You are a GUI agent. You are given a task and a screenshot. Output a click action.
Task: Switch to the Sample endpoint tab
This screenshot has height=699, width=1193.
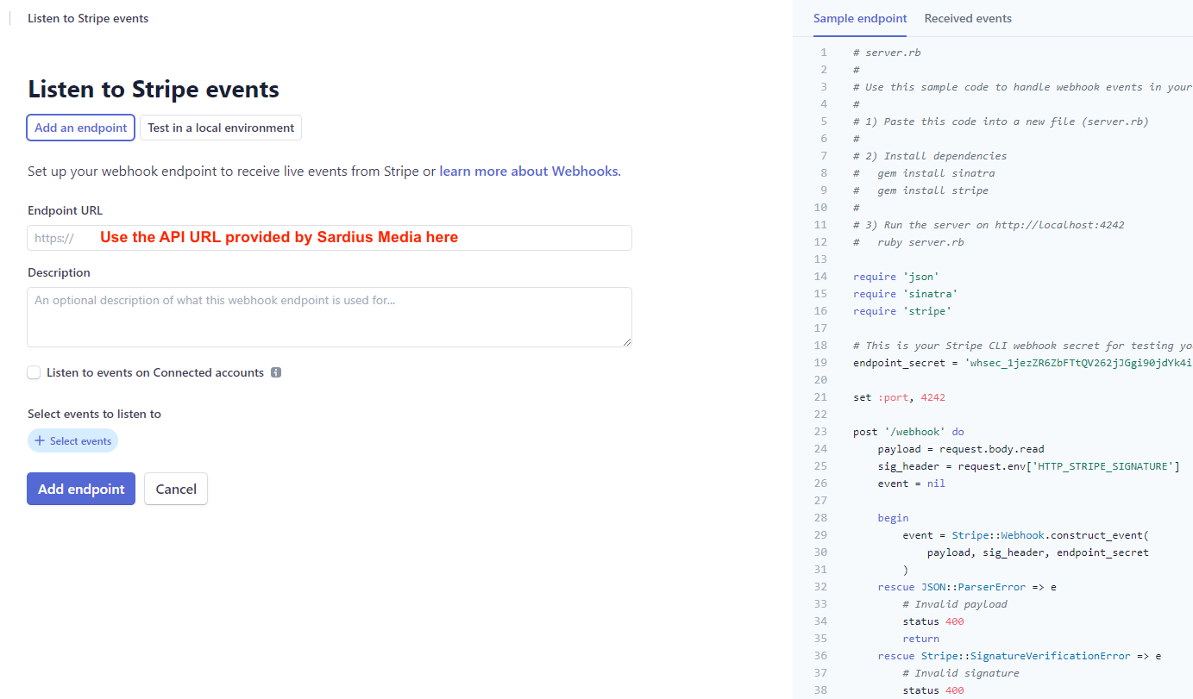860,18
